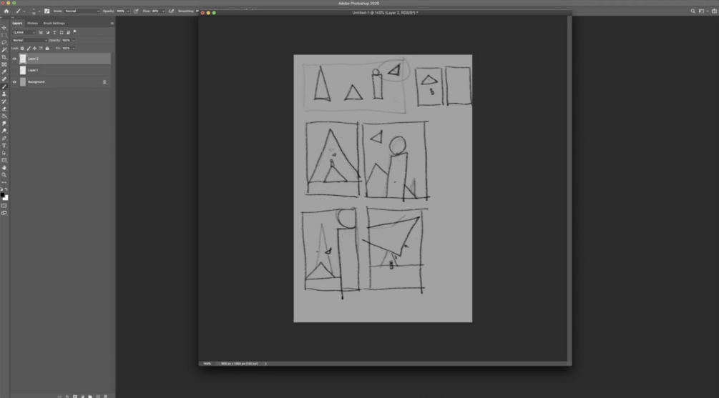Image resolution: width=719 pixels, height=398 pixels.
Task: Open the Brush Settings panel toggle icon
Action: 47,11
